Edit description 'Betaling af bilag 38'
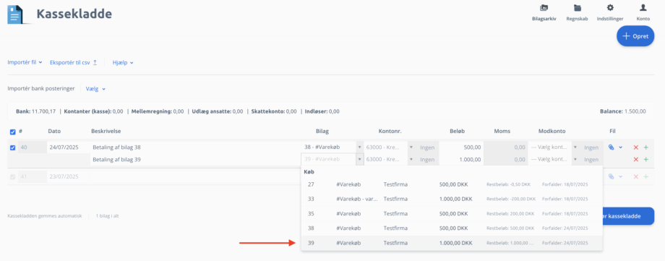 [x=194, y=147]
